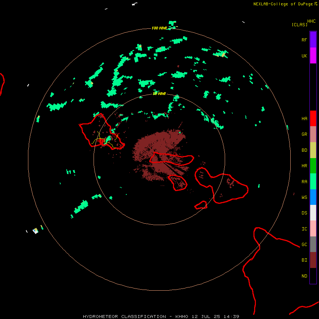
Task: Click the UK legend label
Action: (304, 56)
